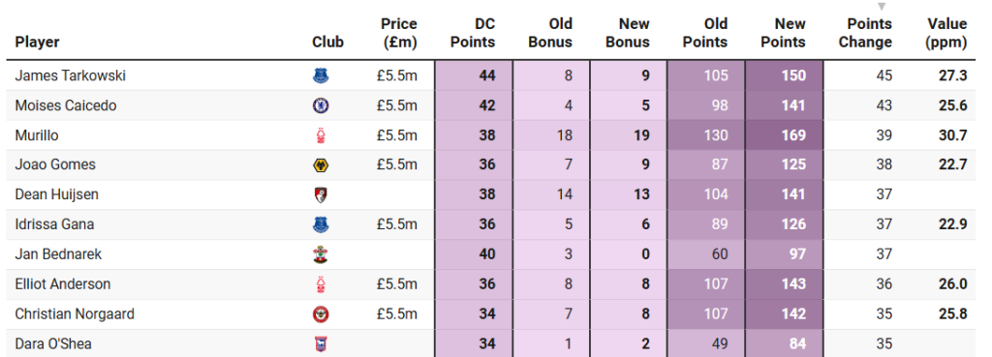Viewport: 992px width, 357px height.
Task: Select Nottingham Forest crest in Murillo row
Action: (321, 135)
